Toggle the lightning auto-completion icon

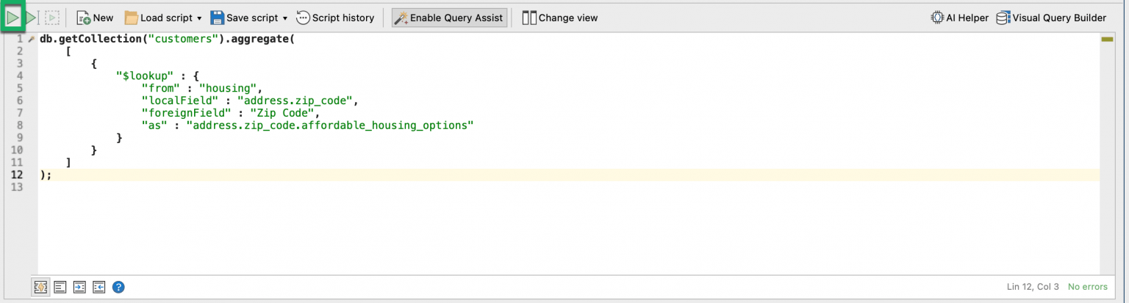[40, 287]
